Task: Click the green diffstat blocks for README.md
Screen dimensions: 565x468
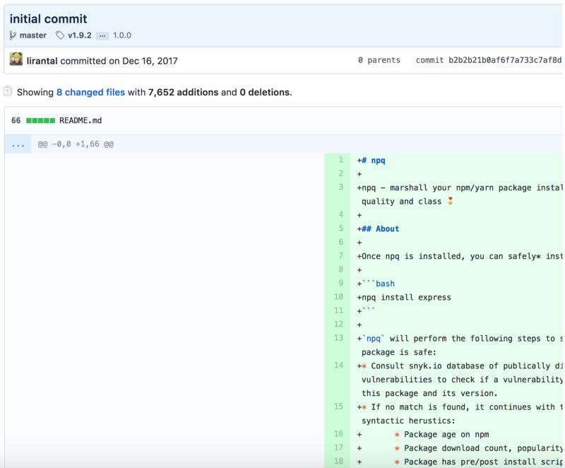Action: tap(41, 121)
